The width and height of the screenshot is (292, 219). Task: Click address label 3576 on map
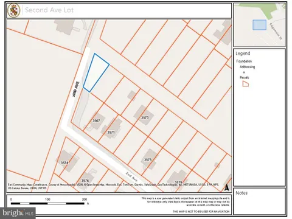click(85, 181)
